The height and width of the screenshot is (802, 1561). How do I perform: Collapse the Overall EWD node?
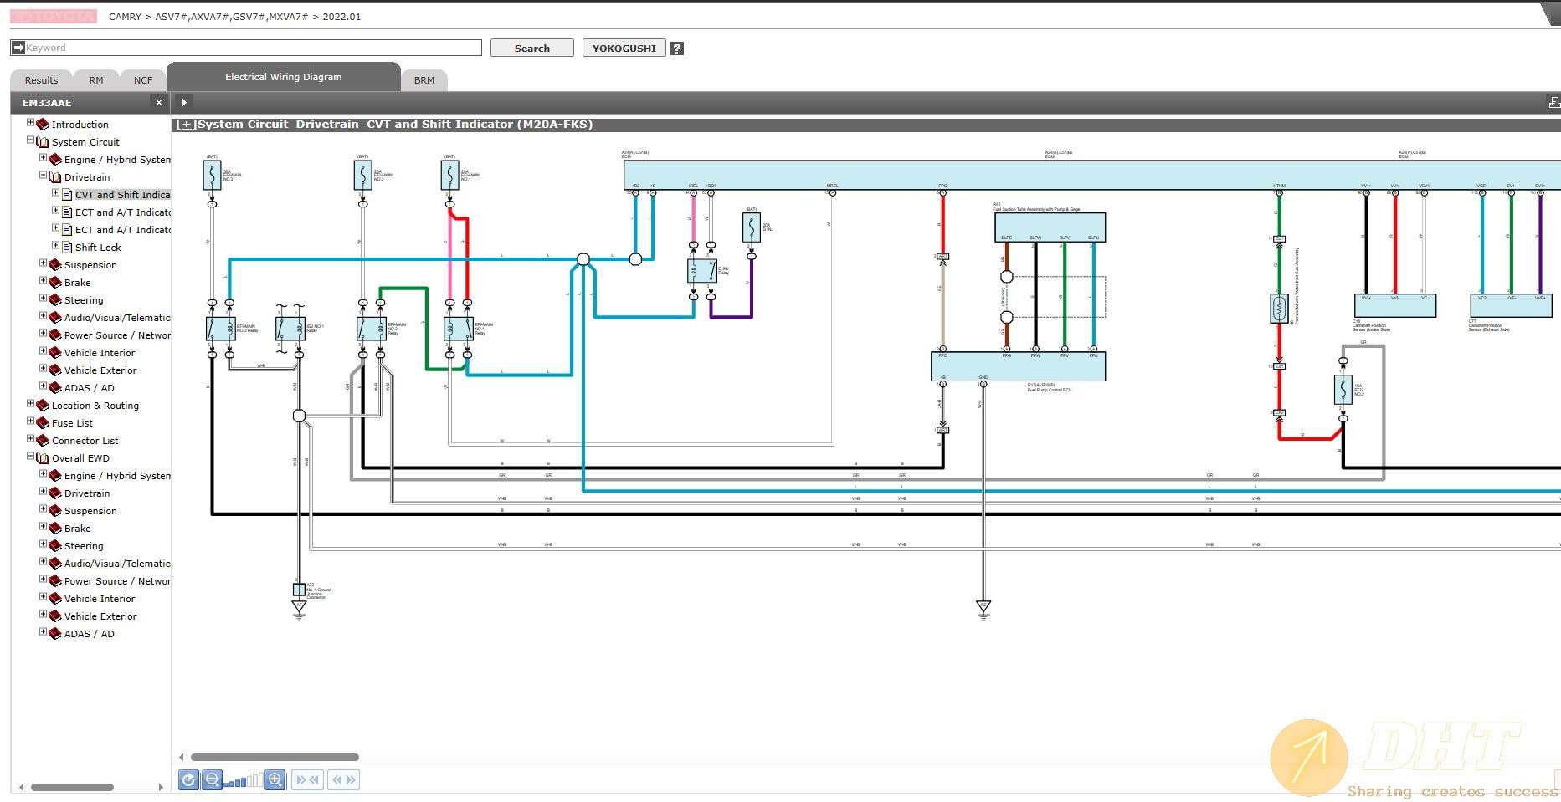30,457
